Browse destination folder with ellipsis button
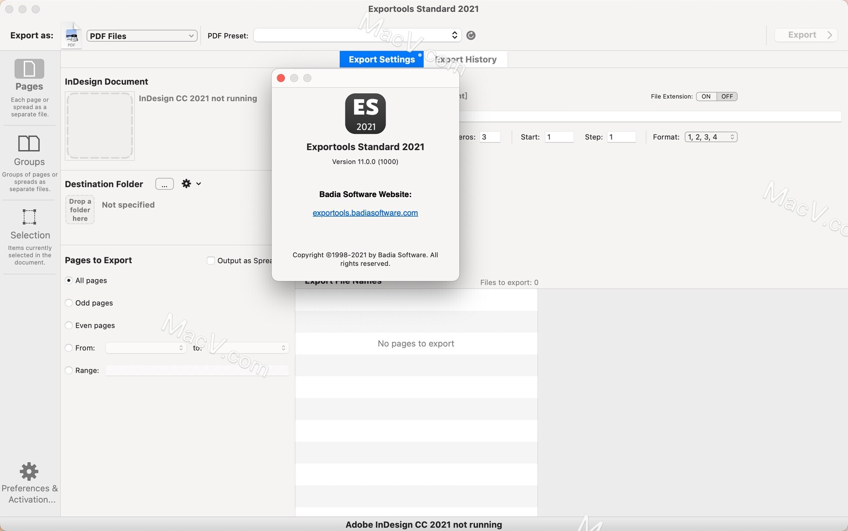 tap(164, 184)
